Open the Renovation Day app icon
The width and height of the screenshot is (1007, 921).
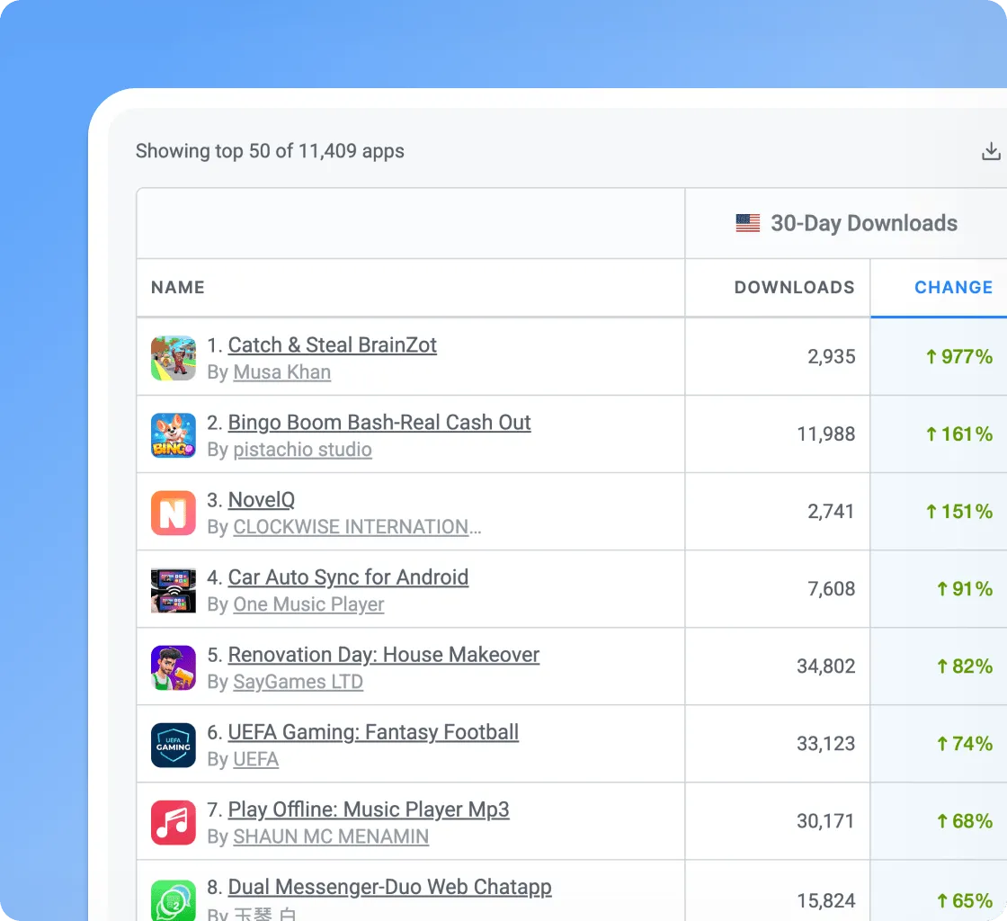174,668
